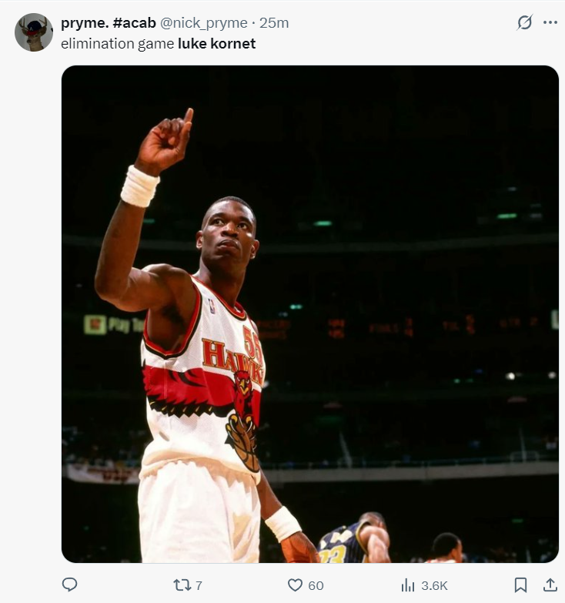
Task: Repost the tweet using the retweet icon
Action: (x=182, y=585)
